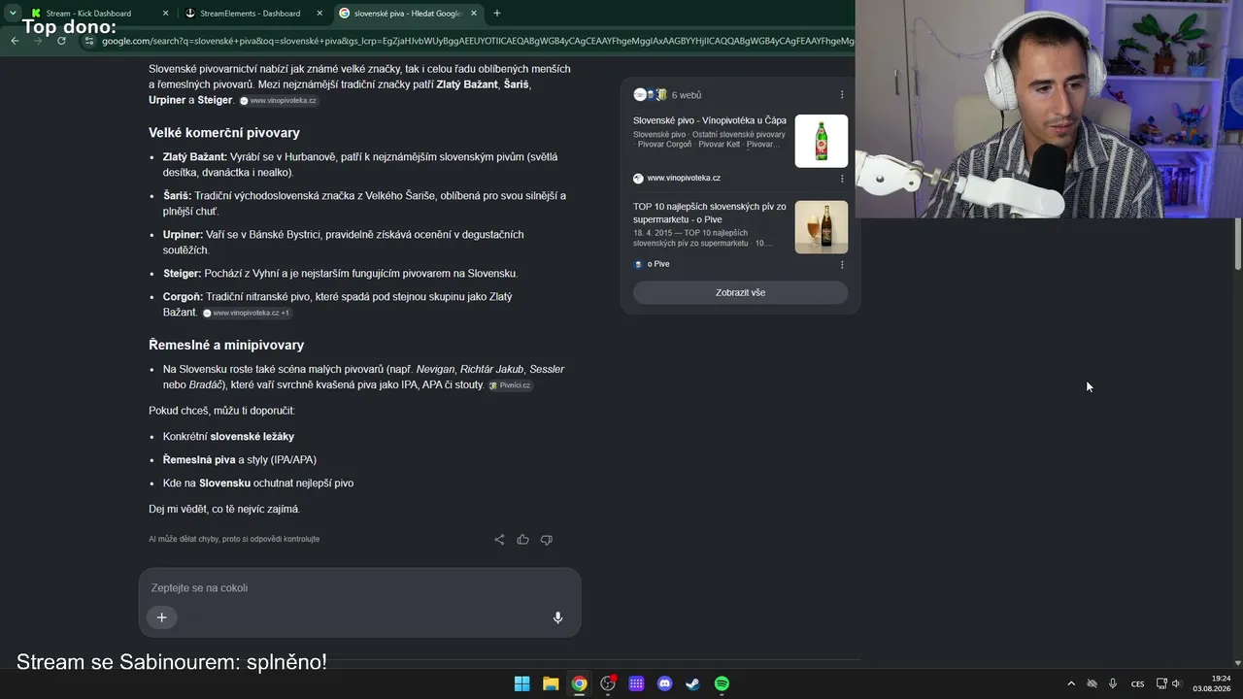1243x699 pixels.
Task: Show hidden system tray icons
Action: [1071, 683]
